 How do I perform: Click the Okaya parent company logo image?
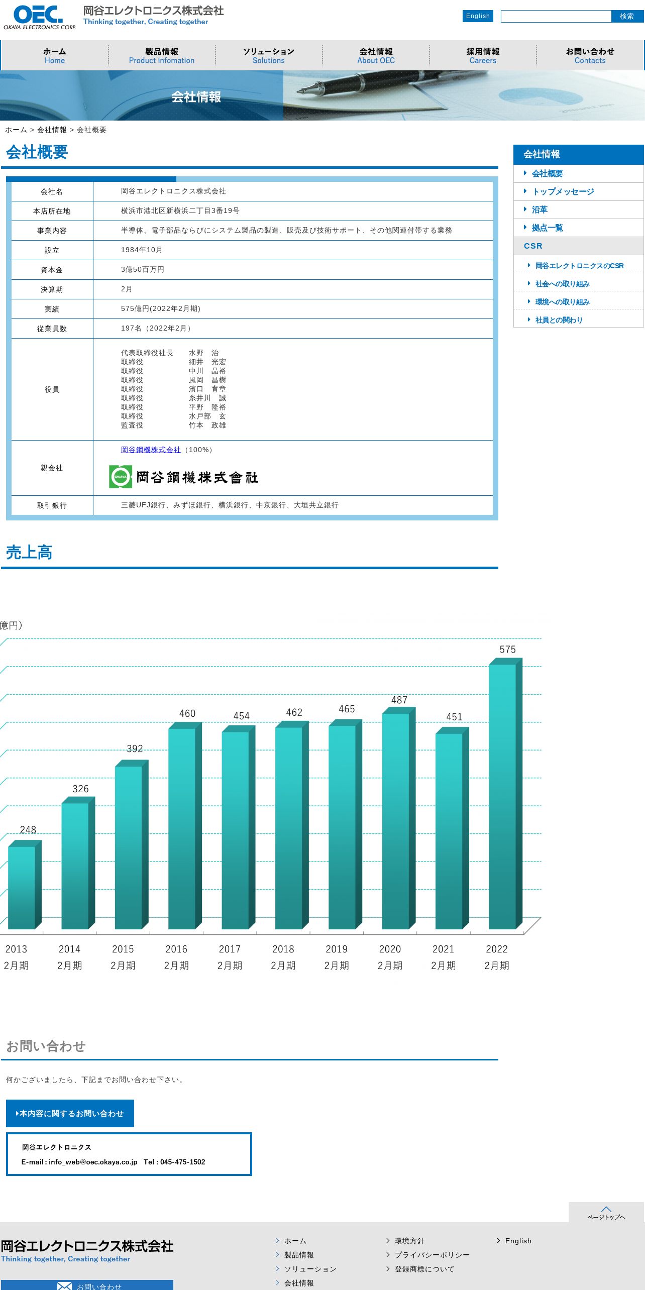(x=184, y=477)
